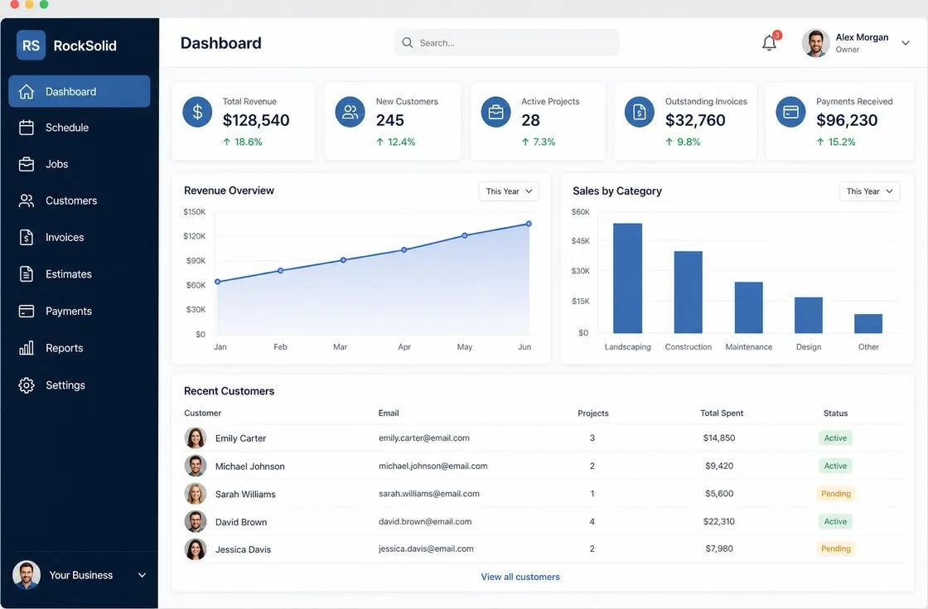Click Jessica Davis' avatar
Viewport: 928px width, 609px height.
(x=196, y=549)
